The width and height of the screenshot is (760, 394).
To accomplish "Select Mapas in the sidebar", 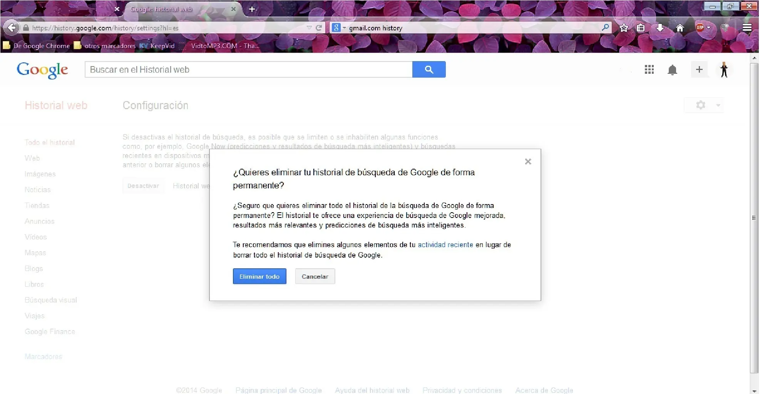I will [35, 253].
